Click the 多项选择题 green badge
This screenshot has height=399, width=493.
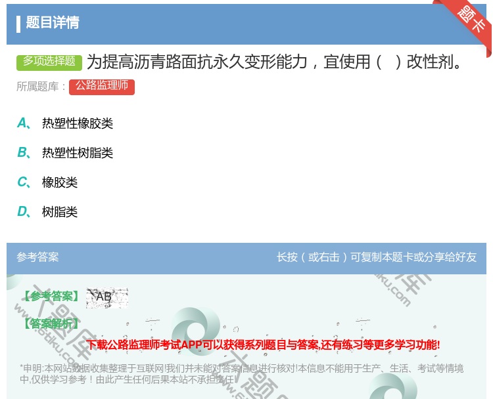49,62
